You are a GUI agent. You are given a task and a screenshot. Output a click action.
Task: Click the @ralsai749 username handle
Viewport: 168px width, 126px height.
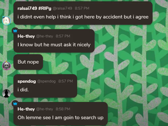(x=62, y=8)
